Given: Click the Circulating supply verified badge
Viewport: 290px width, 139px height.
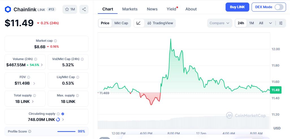Looking at the screenshot, I should [x=63, y=114].
